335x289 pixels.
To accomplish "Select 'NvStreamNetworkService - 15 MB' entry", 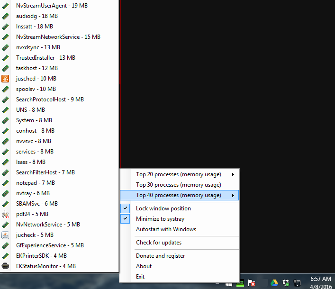I will (x=59, y=37).
